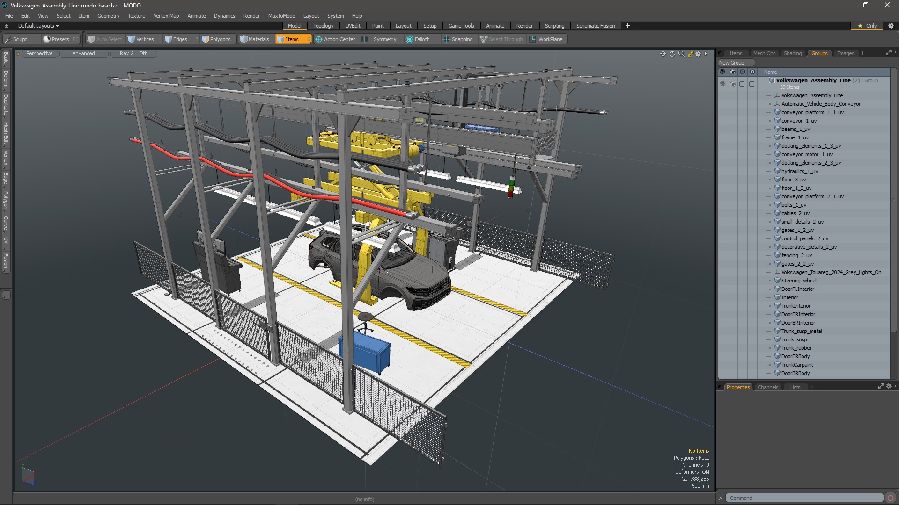899x505 pixels.
Task: Open the Geometry menu
Action: pos(108,16)
